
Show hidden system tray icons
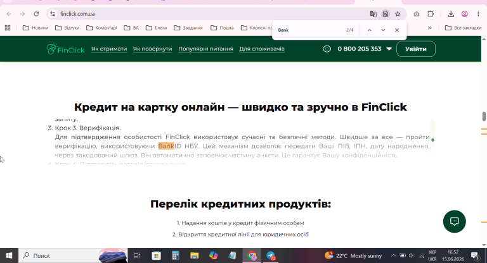pyautogui.click(x=393, y=255)
